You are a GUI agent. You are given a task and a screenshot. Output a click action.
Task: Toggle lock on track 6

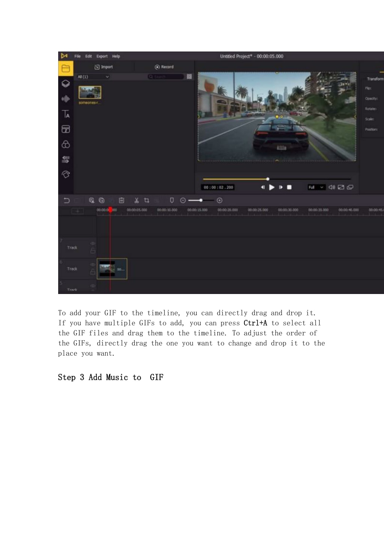tap(93, 271)
